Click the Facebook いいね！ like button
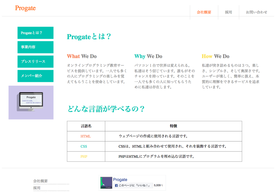276x193 pixels. coord(133,185)
